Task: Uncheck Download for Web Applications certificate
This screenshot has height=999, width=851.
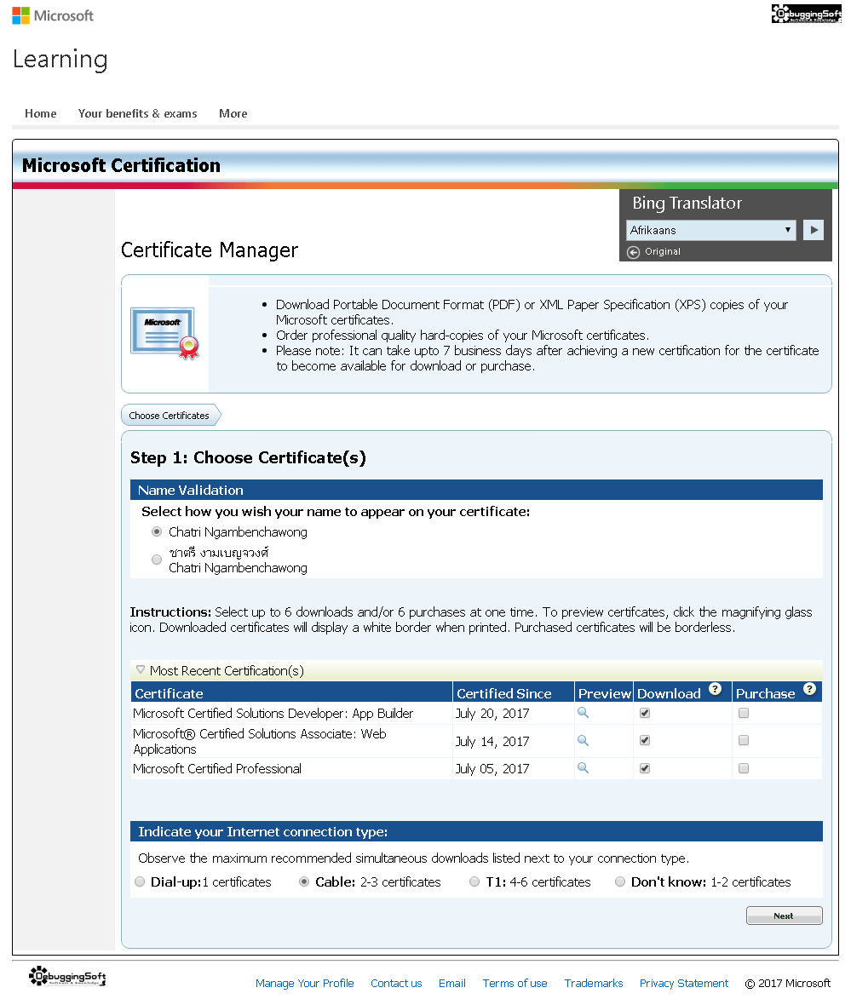Action: coord(645,740)
